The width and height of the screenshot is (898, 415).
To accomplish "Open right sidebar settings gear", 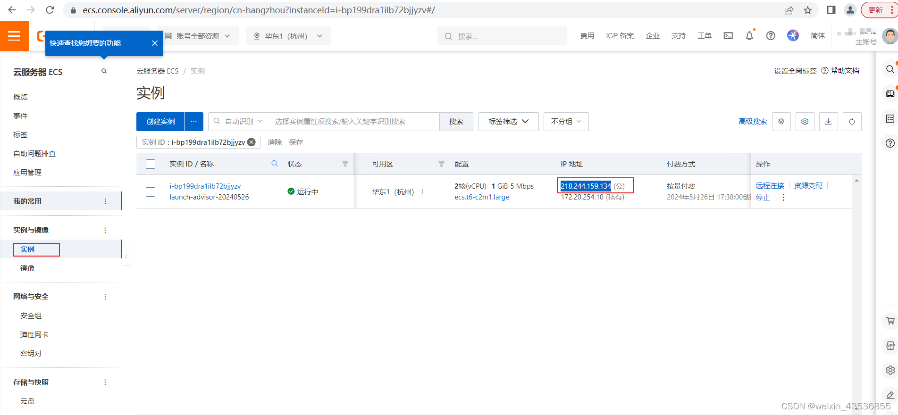I will tap(890, 370).
